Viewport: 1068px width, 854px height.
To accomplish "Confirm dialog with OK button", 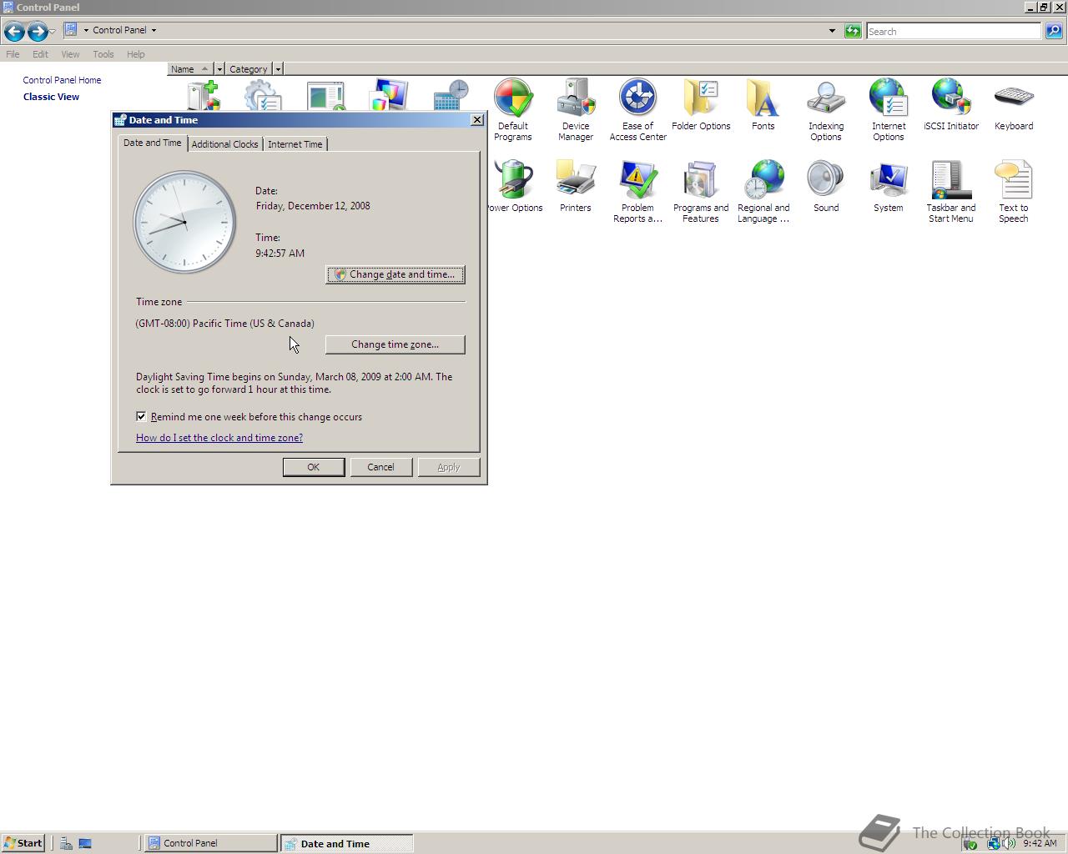I will tap(314, 467).
